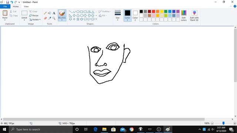Click the Paste clipboard icon
Viewport: 237px width, 133px height.
tap(5, 13)
